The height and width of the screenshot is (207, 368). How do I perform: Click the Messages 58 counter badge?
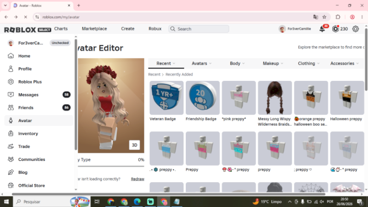click(x=66, y=95)
